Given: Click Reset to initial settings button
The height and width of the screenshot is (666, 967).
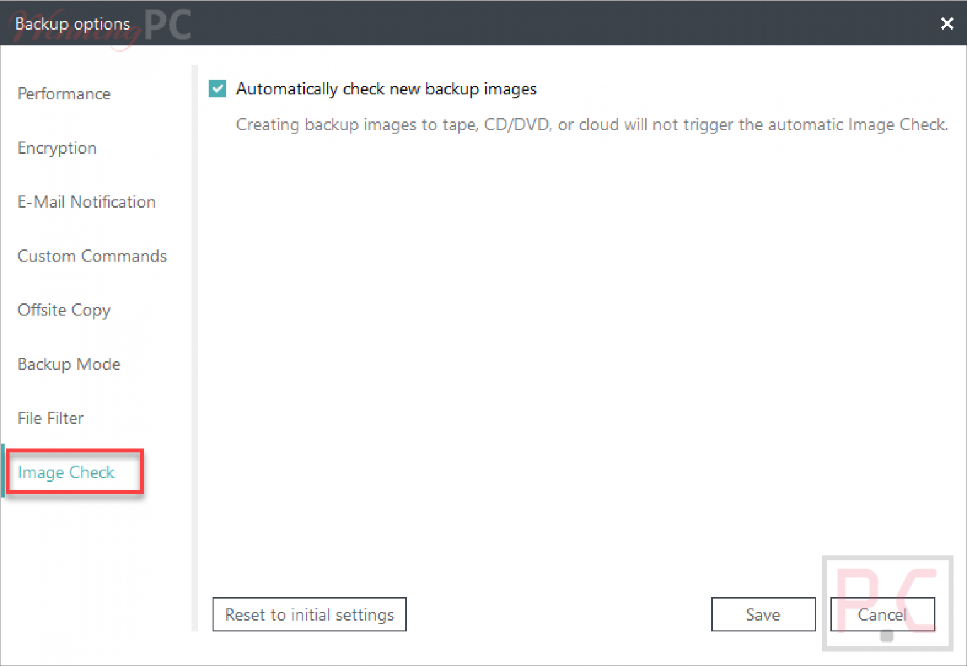Looking at the screenshot, I should point(309,614).
